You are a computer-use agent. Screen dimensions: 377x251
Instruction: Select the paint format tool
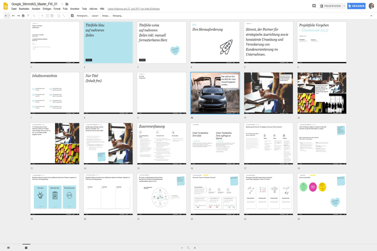(x=28, y=16)
